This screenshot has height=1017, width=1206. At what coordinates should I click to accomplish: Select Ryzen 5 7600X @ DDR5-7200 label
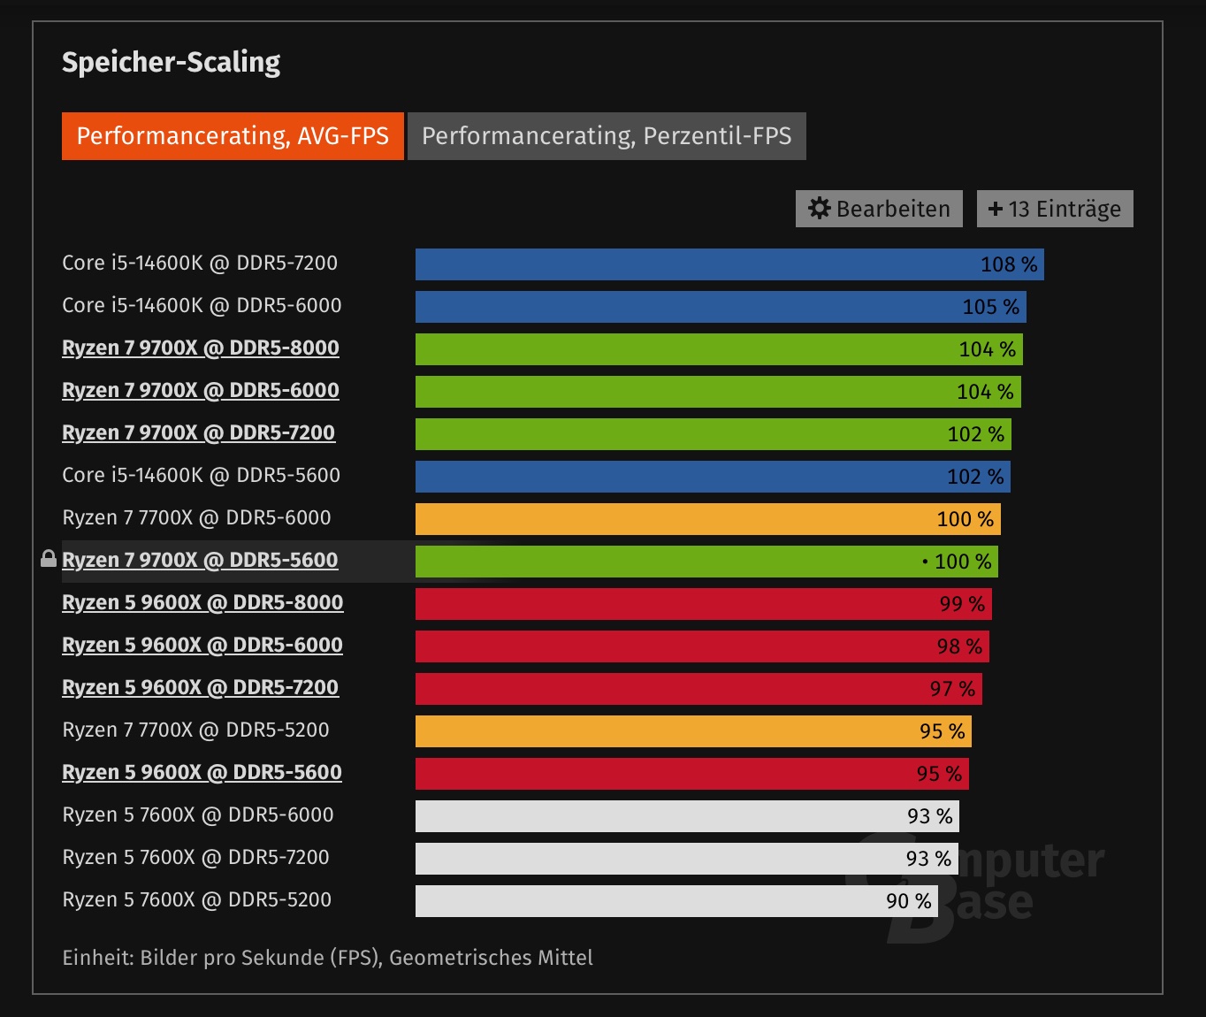195,857
